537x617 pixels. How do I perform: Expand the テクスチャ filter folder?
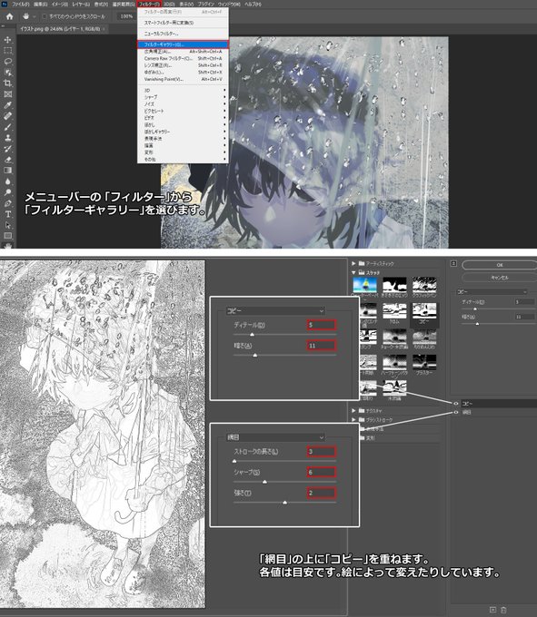353,410
